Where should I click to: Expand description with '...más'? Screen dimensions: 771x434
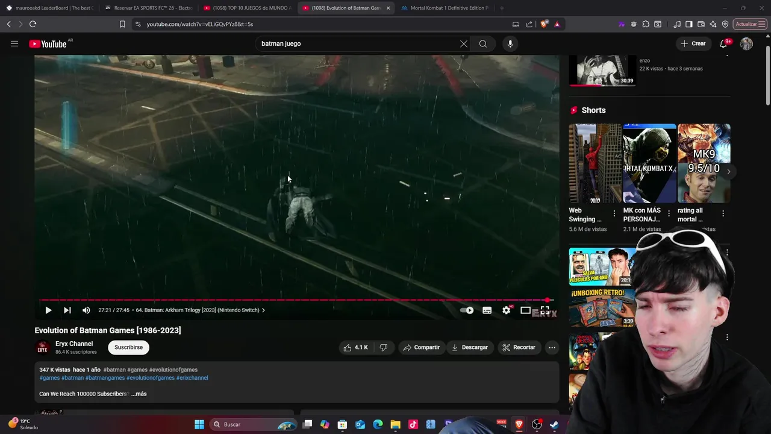(139, 394)
